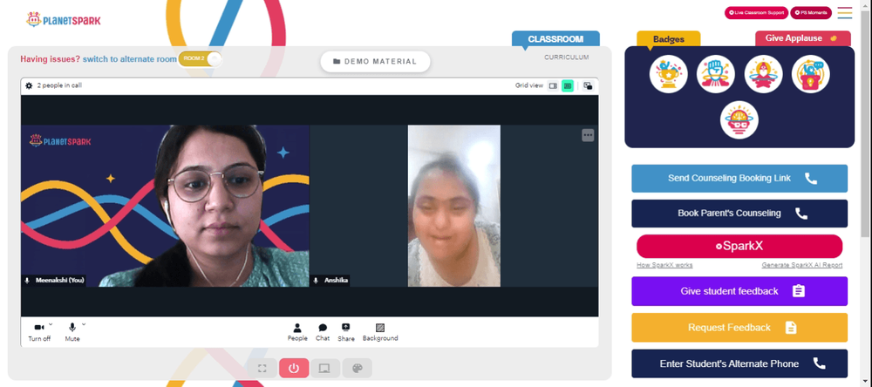The height and width of the screenshot is (387, 872).
Task: Click the "2 people in call" text
Action: 59,85
